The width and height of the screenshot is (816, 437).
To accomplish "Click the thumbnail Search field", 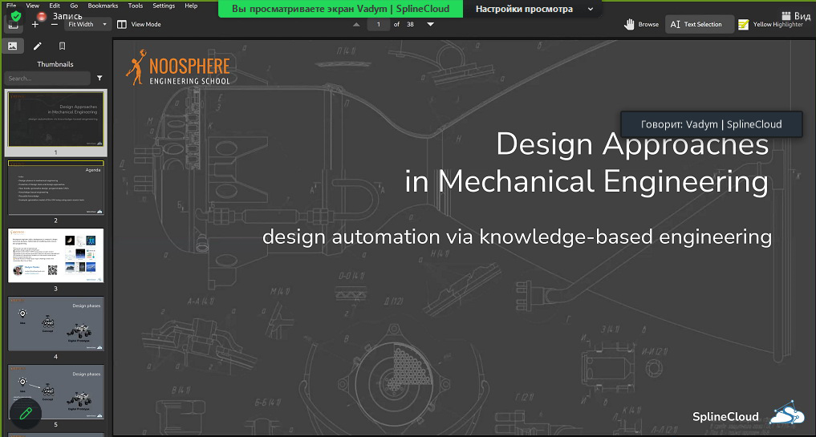I will (x=47, y=79).
